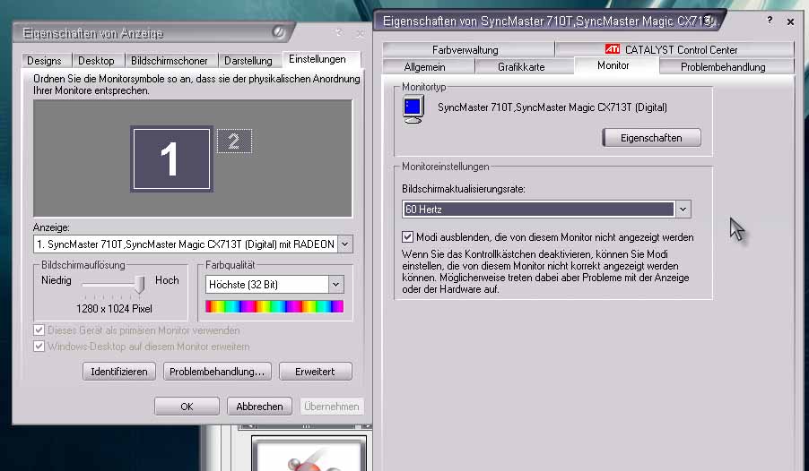The width and height of the screenshot is (809, 471).
Task: Click the question mark help button
Action: pyautogui.click(x=770, y=21)
